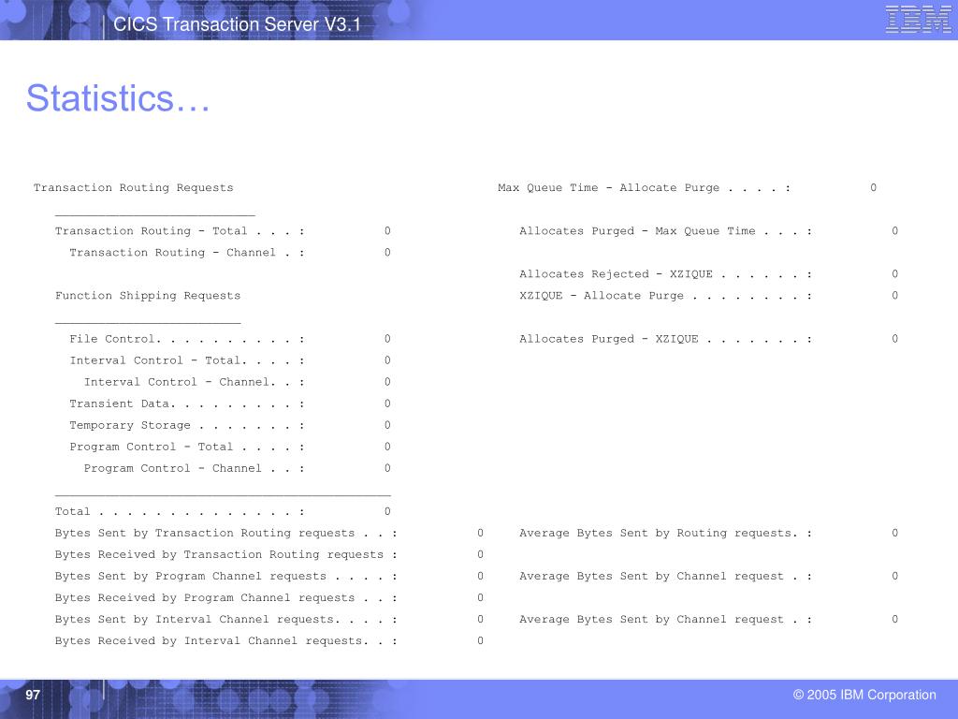Click 'Allocates Rejected - XZIQUE' line
Image resolution: width=958 pixels, height=719 pixels.
pos(709,274)
